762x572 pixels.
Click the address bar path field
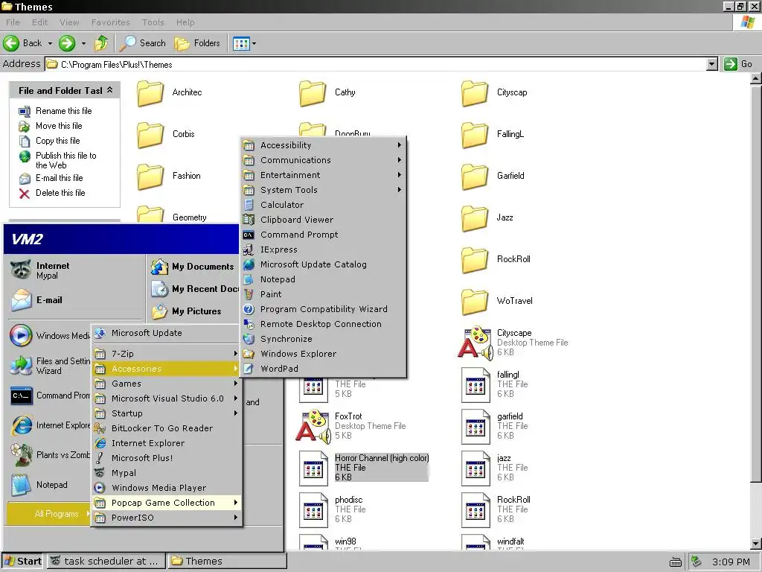coord(376,64)
